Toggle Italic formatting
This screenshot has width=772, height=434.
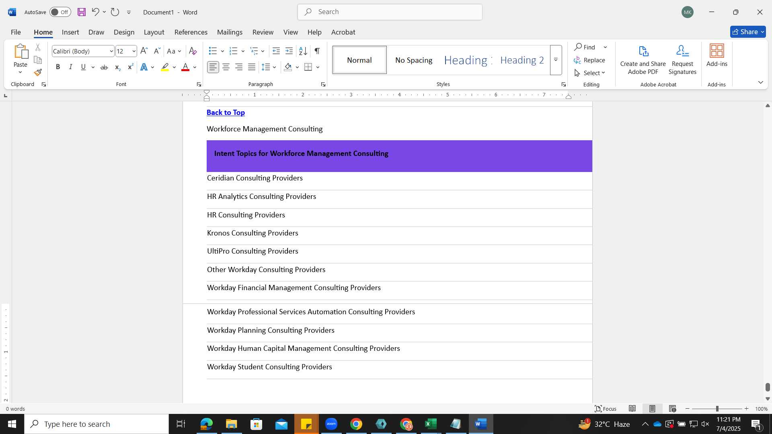71,67
